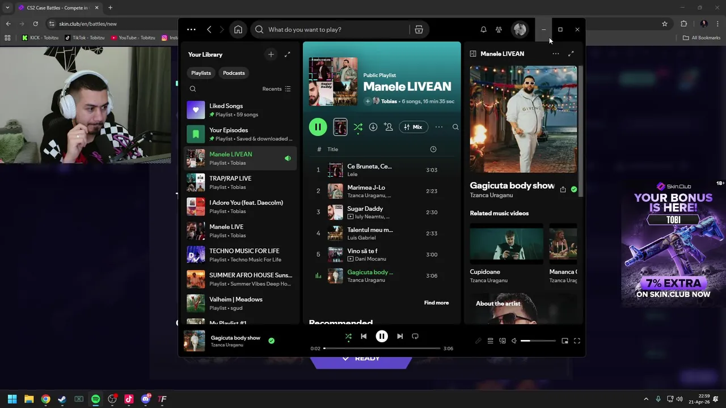
Task: Open Valheim | Meadows playlist
Action: click(240, 303)
